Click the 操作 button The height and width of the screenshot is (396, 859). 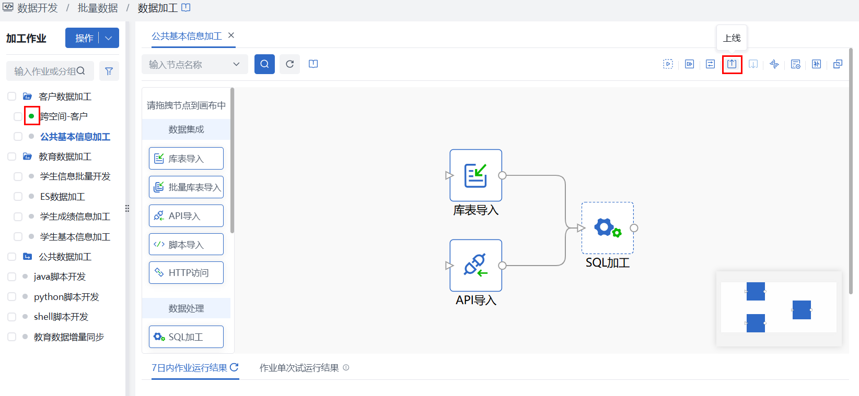[x=84, y=38]
